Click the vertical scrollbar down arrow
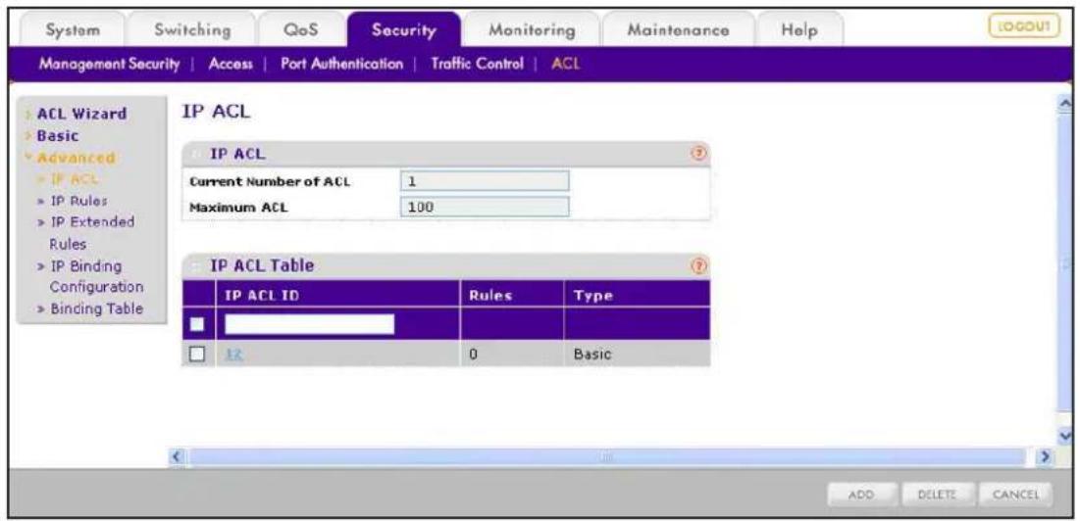Viewport: 1080px width, 521px height. [x=1066, y=436]
